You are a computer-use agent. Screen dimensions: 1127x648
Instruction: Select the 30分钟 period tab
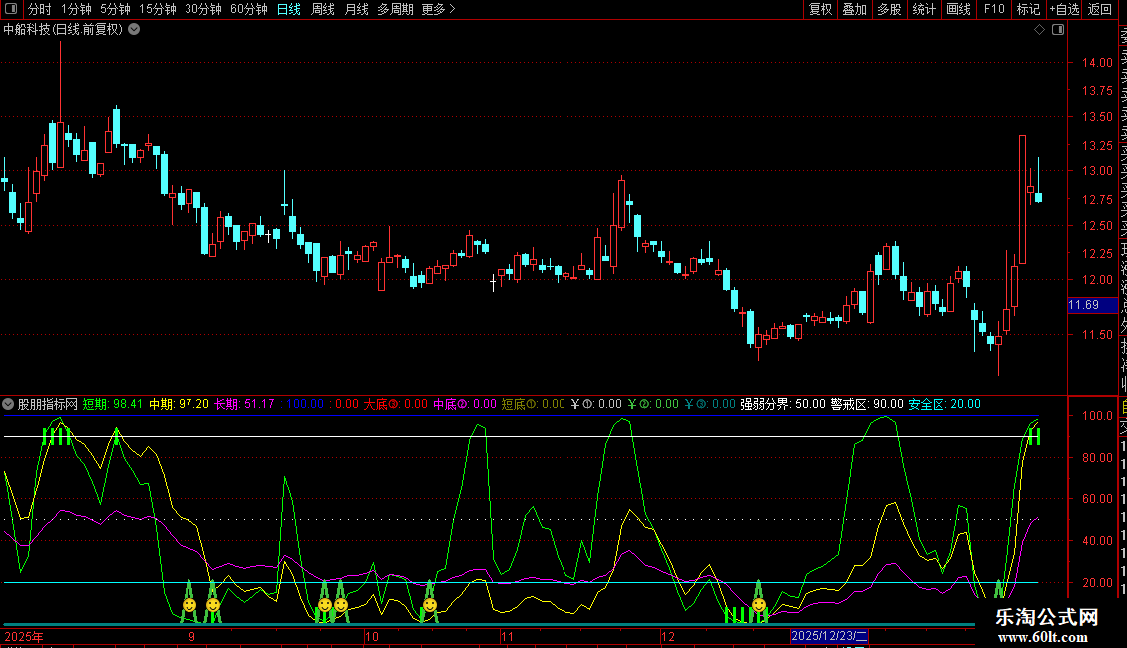pyautogui.click(x=202, y=9)
